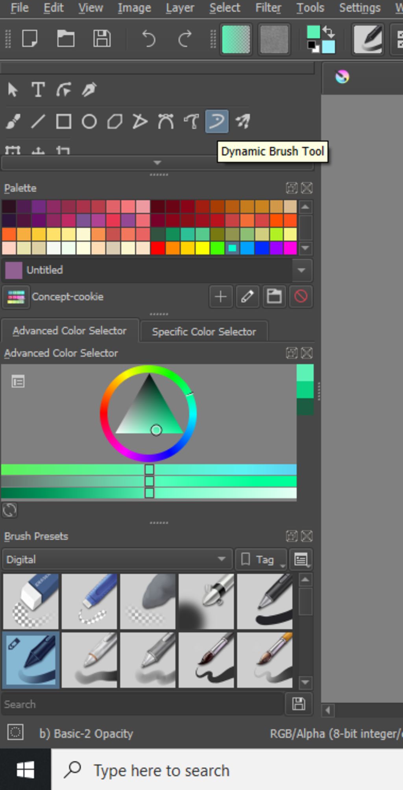Pick the pure red palette swatch

[x=157, y=248]
